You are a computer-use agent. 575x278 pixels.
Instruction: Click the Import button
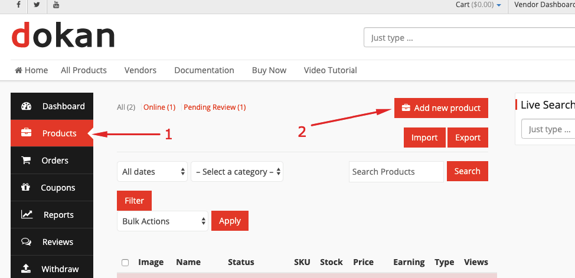(x=424, y=138)
